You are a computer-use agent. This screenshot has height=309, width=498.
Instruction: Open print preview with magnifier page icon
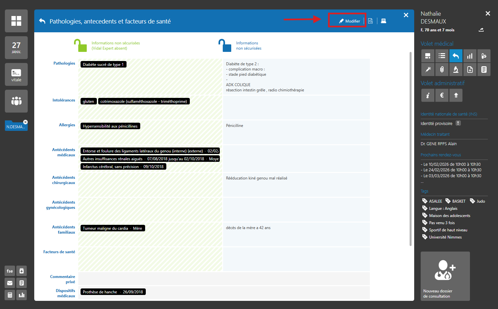(370, 21)
